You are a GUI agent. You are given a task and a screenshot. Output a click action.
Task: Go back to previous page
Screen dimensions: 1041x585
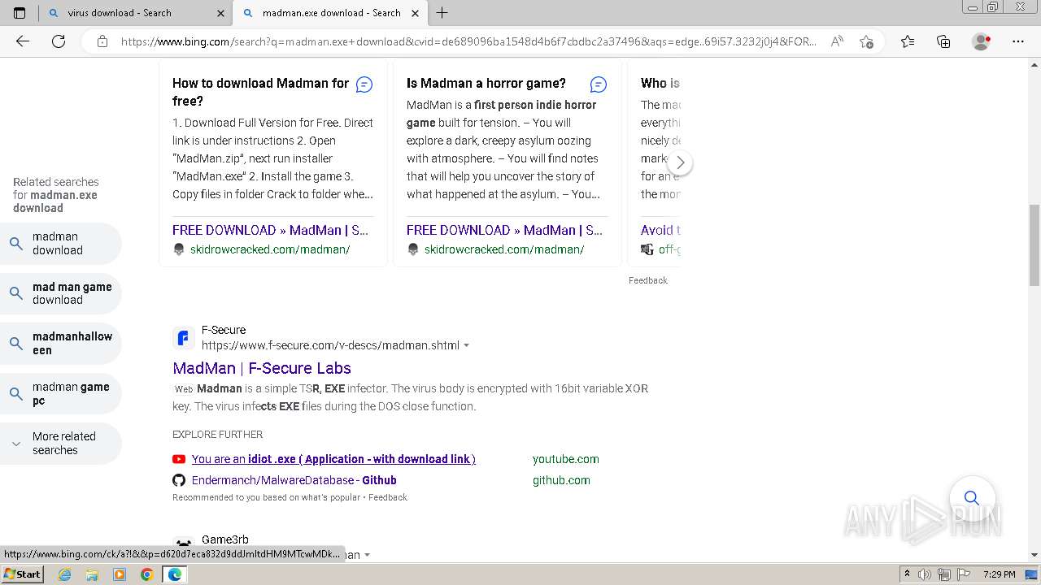23,41
